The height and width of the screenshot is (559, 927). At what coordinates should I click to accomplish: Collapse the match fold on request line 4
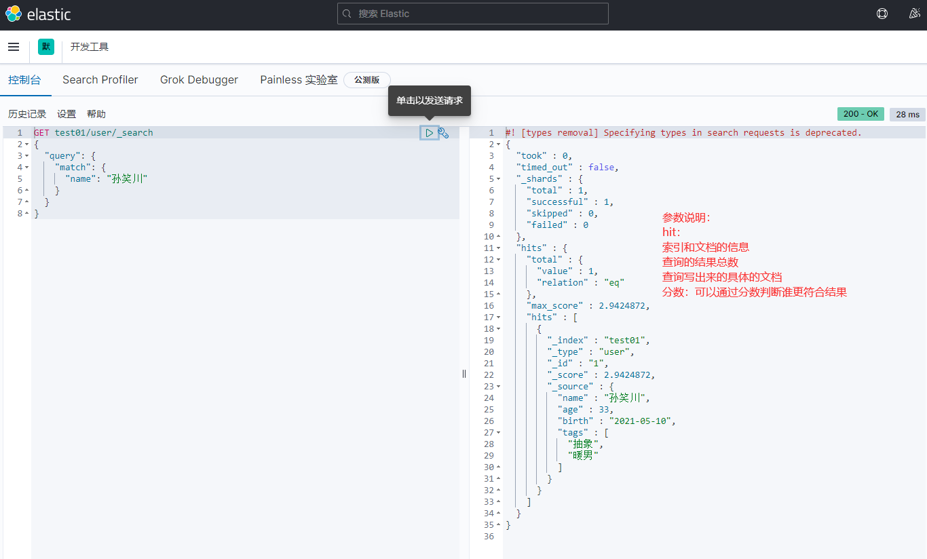[27, 168]
